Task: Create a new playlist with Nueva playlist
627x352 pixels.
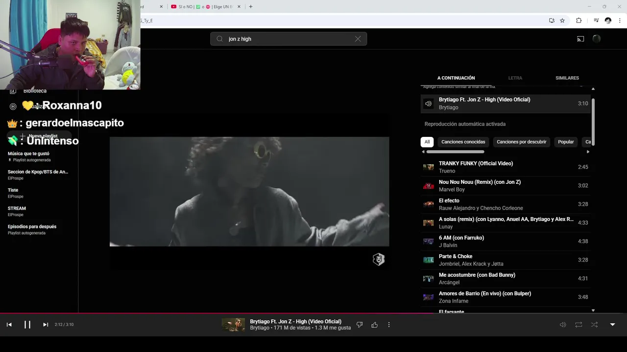Action: (x=39, y=136)
